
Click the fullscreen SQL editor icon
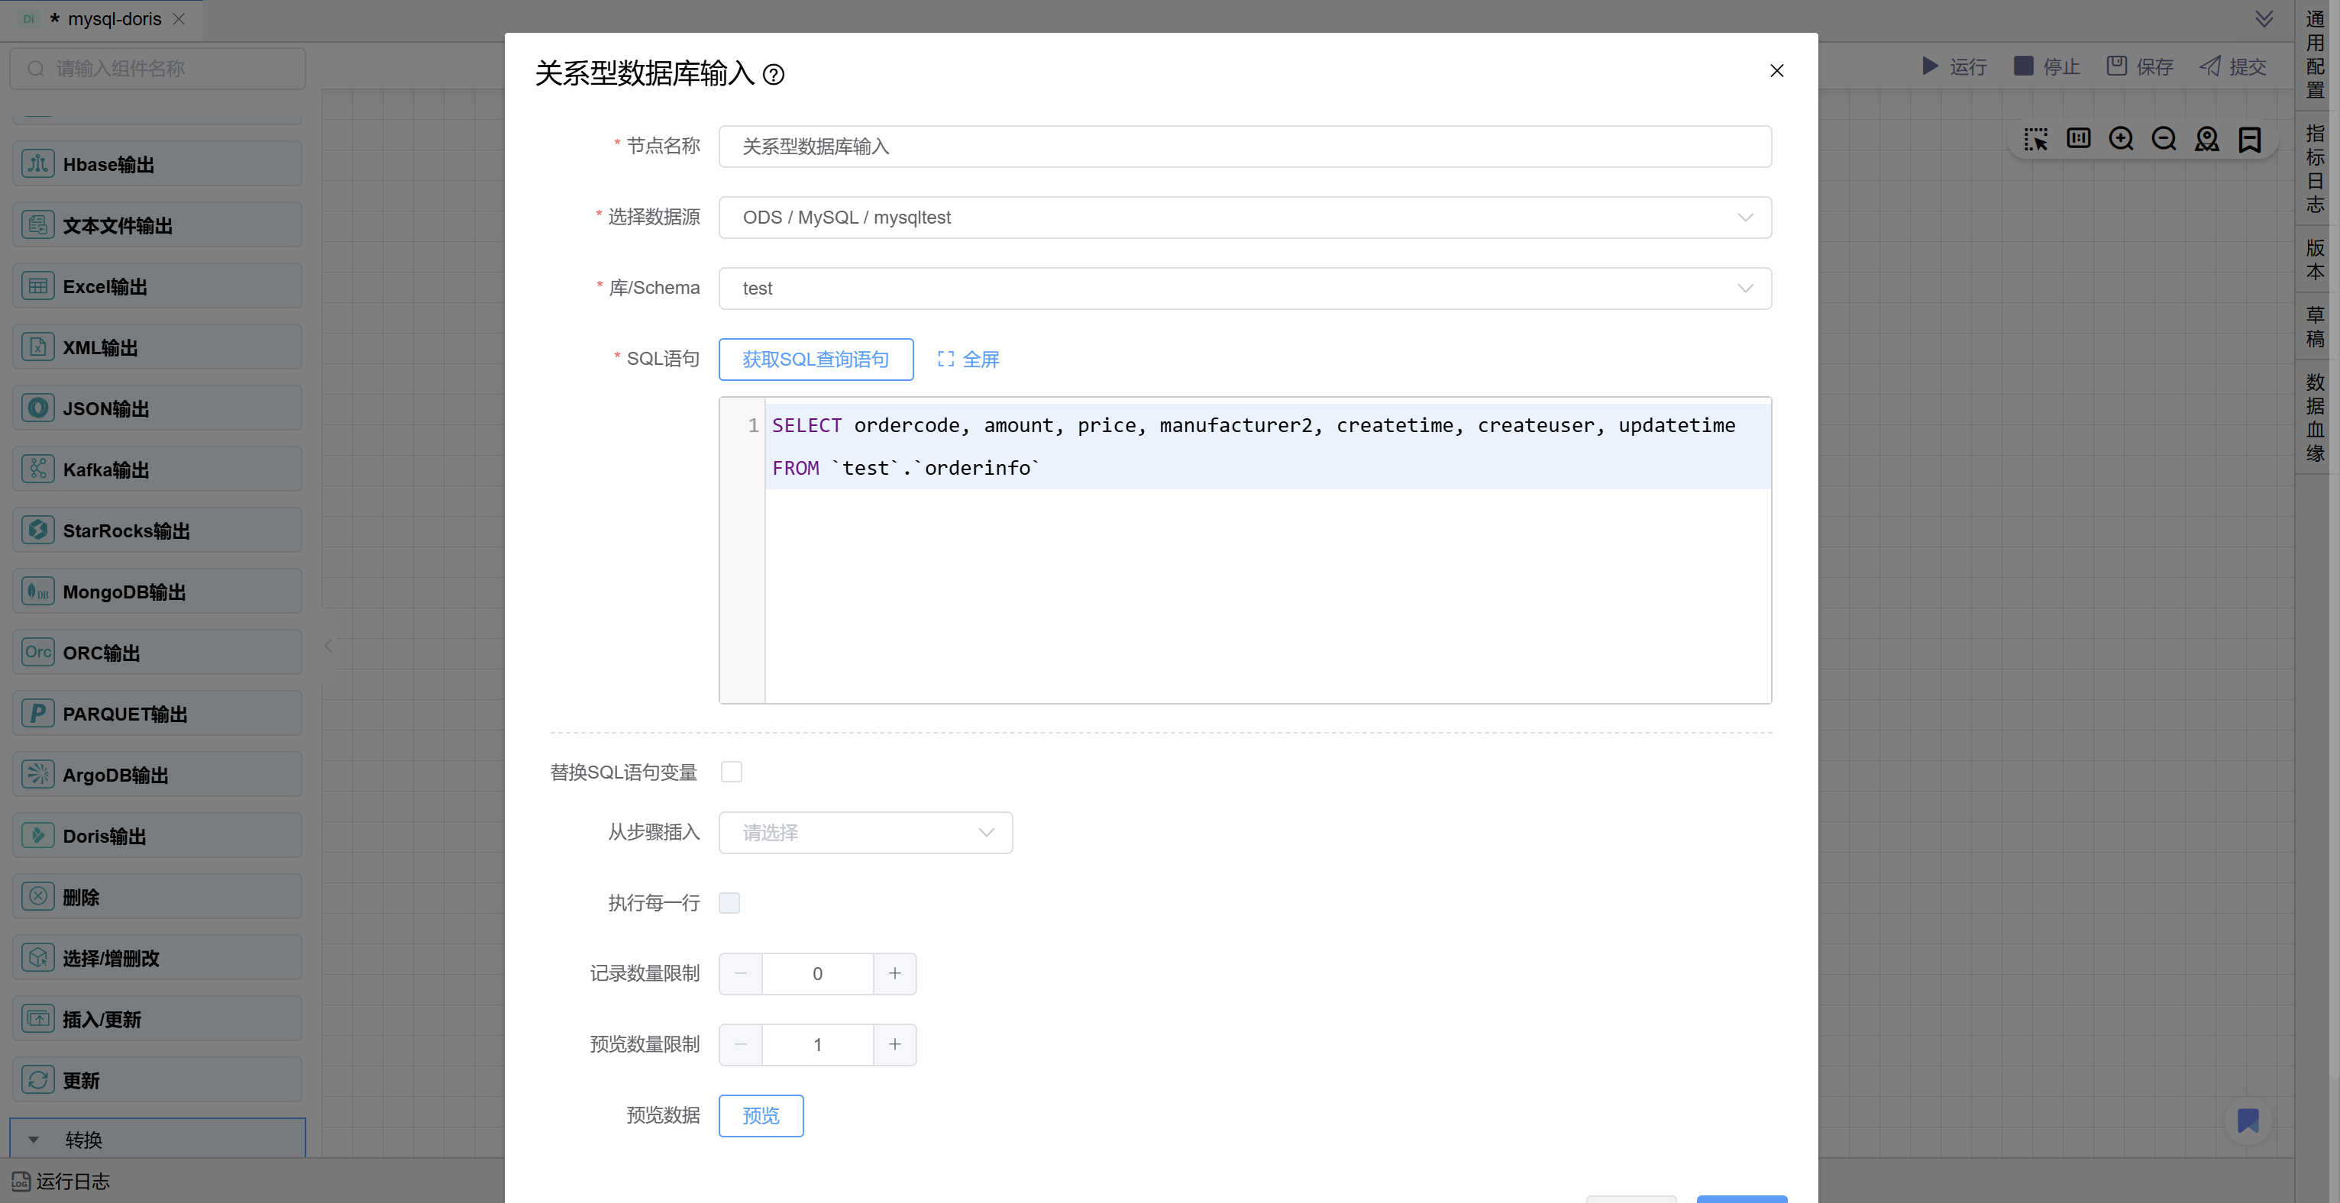point(945,360)
